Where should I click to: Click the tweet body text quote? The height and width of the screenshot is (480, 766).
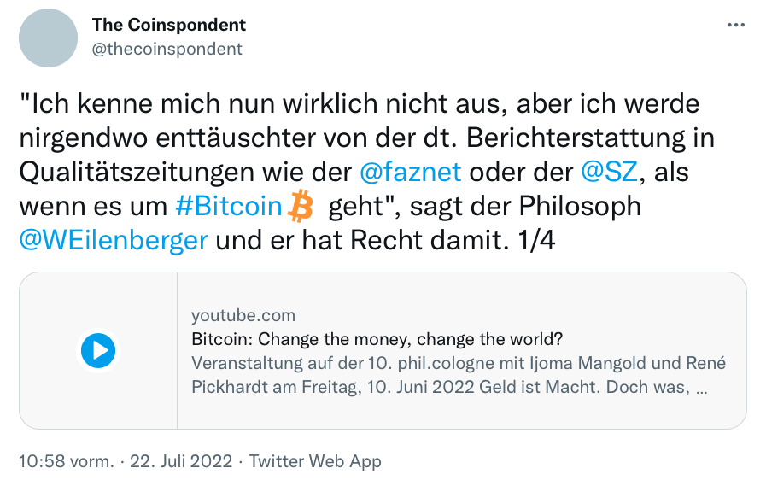[x=366, y=172]
